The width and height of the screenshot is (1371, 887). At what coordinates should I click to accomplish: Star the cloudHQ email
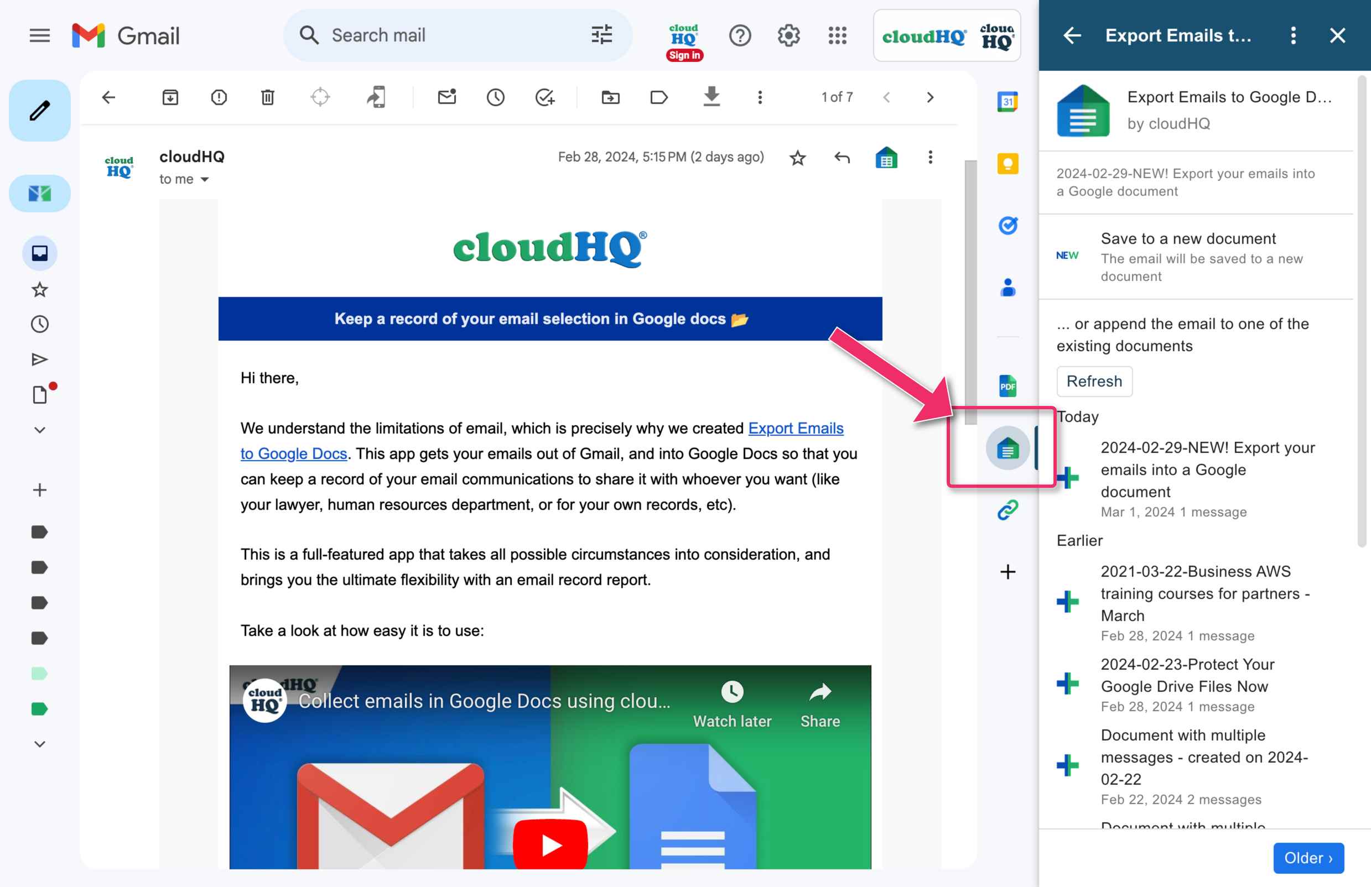pos(797,158)
